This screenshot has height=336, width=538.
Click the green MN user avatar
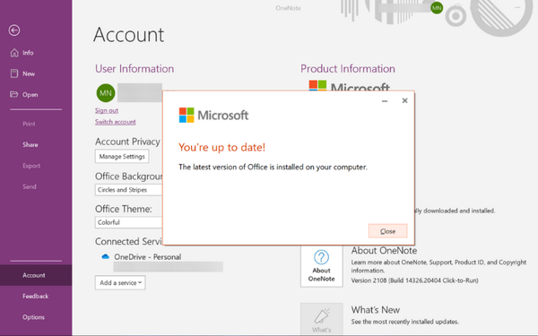(x=106, y=93)
